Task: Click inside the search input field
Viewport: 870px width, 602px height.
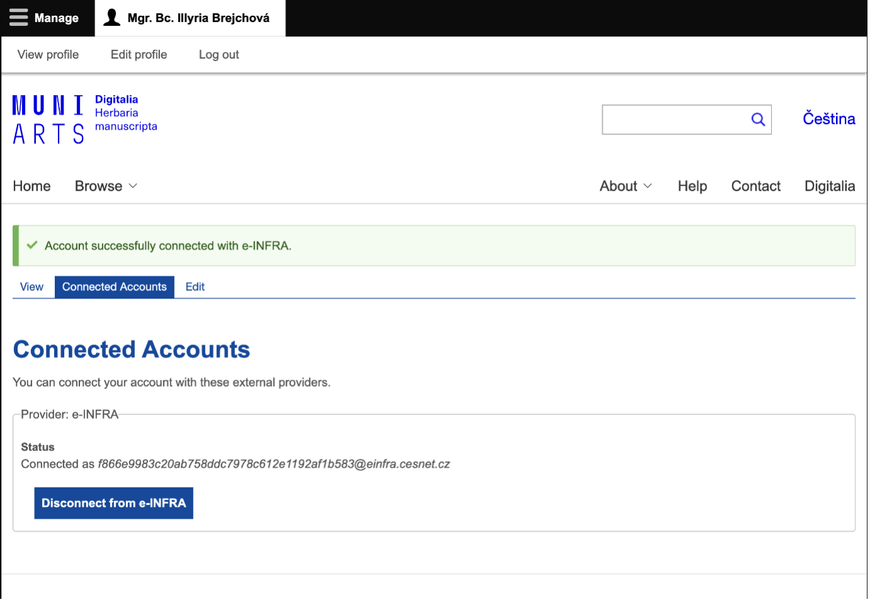Action: pos(673,120)
